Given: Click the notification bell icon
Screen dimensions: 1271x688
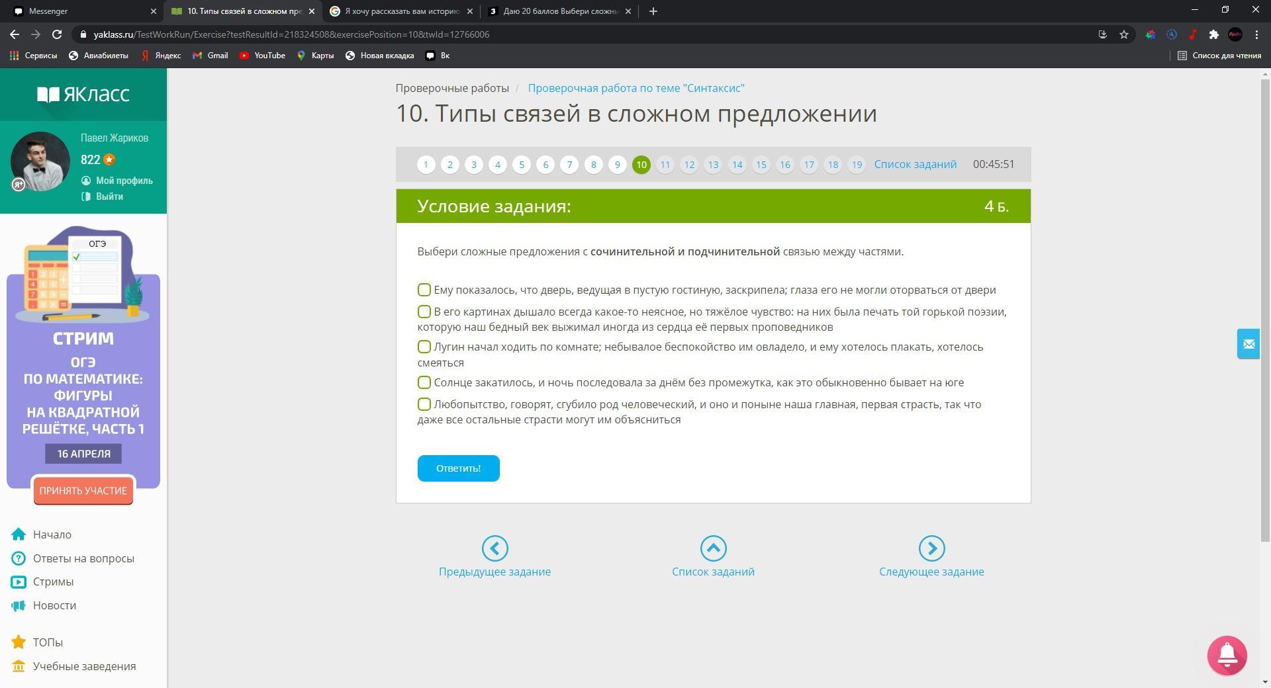Looking at the screenshot, I should (1227, 655).
